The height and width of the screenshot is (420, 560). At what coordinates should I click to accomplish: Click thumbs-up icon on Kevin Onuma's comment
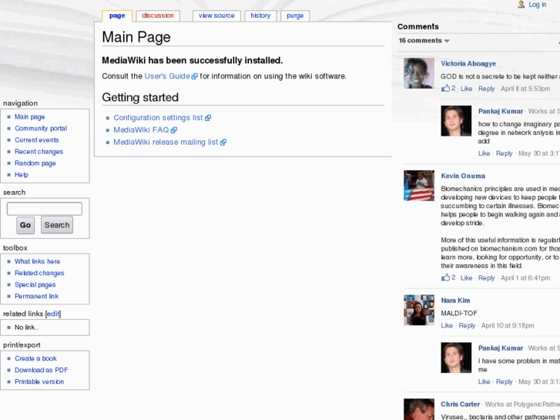point(445,277)
